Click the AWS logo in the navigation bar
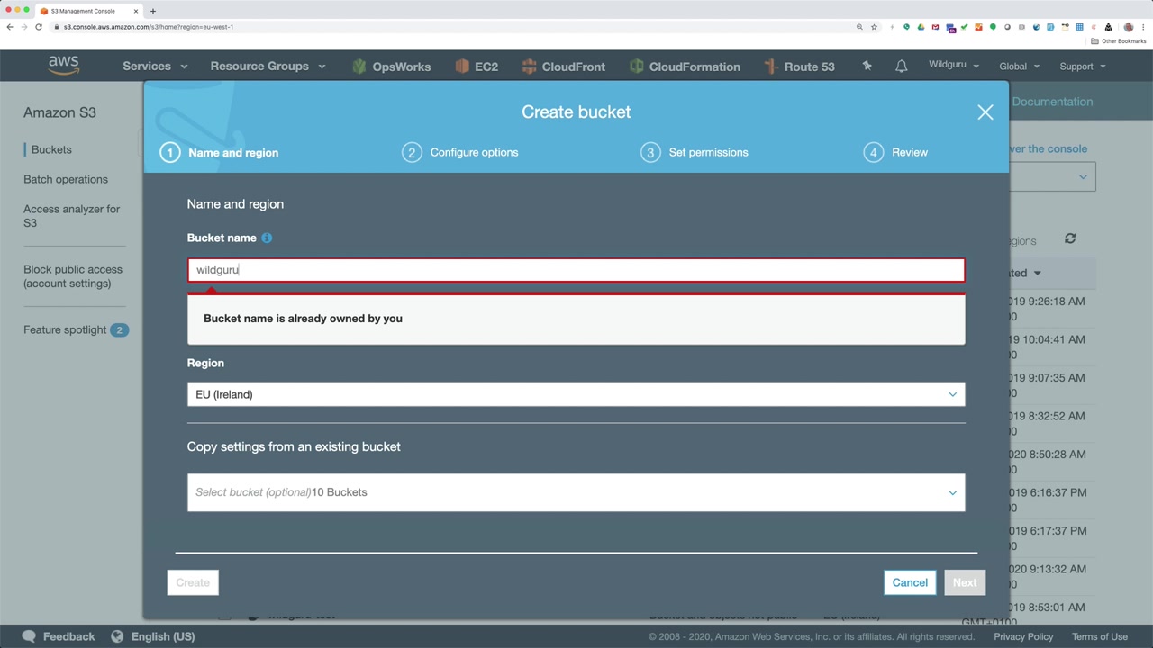Screen dimensions: 1153x648 coord(64,66)
